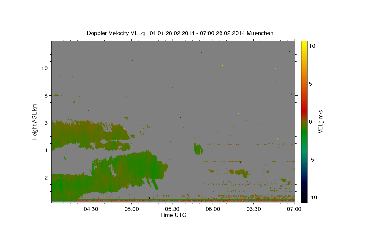Click the 'Time UTC' axis label

tap(173, 215)
